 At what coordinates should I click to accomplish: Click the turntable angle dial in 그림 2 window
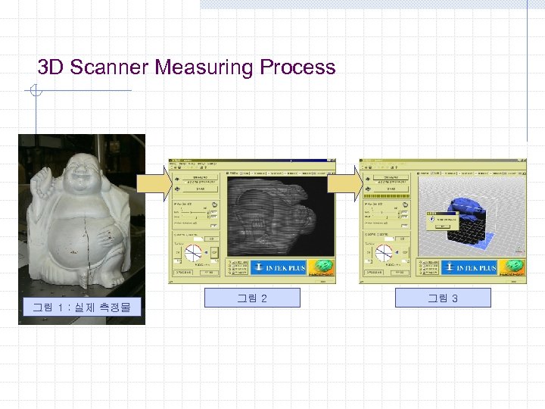click(193, 253)
